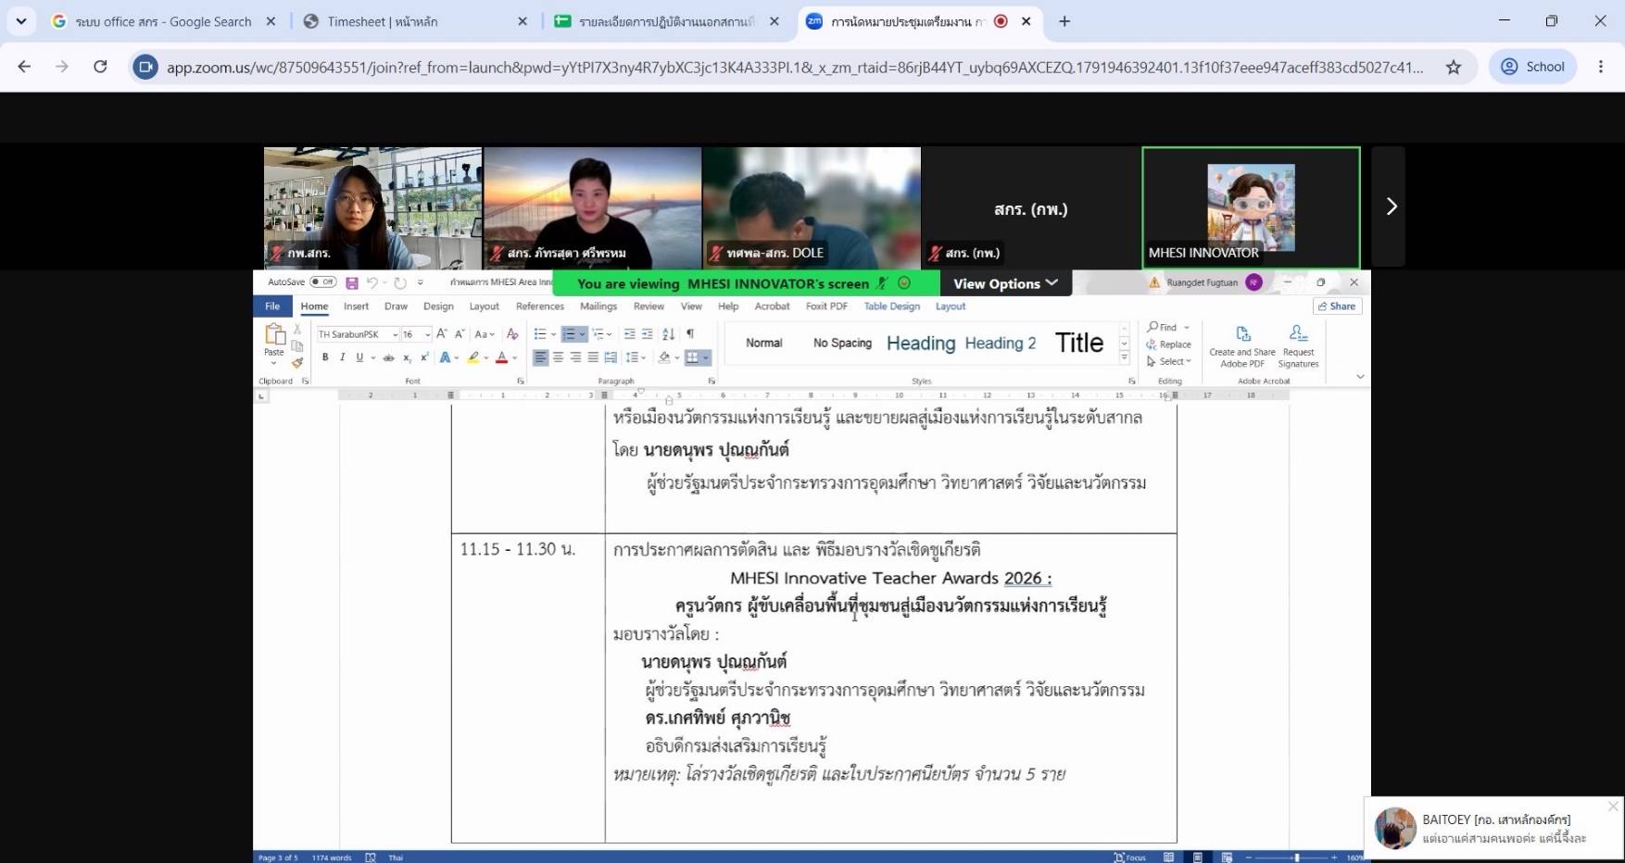Image resolution: width=1625 pixels, height=863 pixels.
Task: Toggle Show/Hide paragraph marks
Action: tap(689, 334)
